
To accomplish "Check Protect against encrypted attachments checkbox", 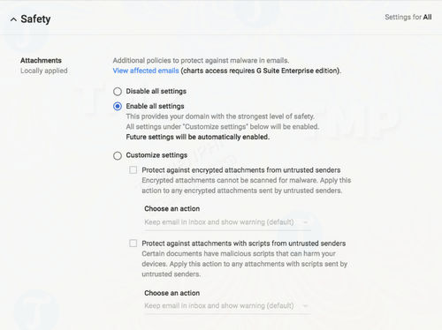I will tap(133, 170).
